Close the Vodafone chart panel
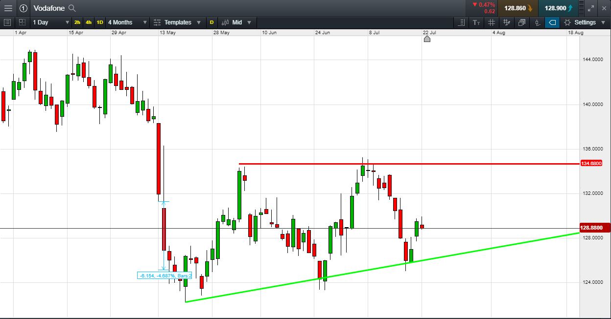This screenshot has height=319, width=611. (604, 8)
